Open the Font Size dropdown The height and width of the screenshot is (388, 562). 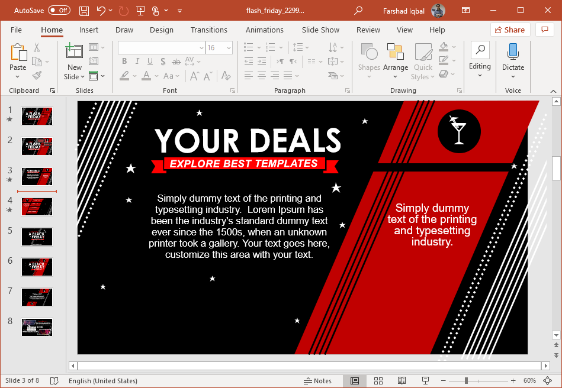point(228,47)
